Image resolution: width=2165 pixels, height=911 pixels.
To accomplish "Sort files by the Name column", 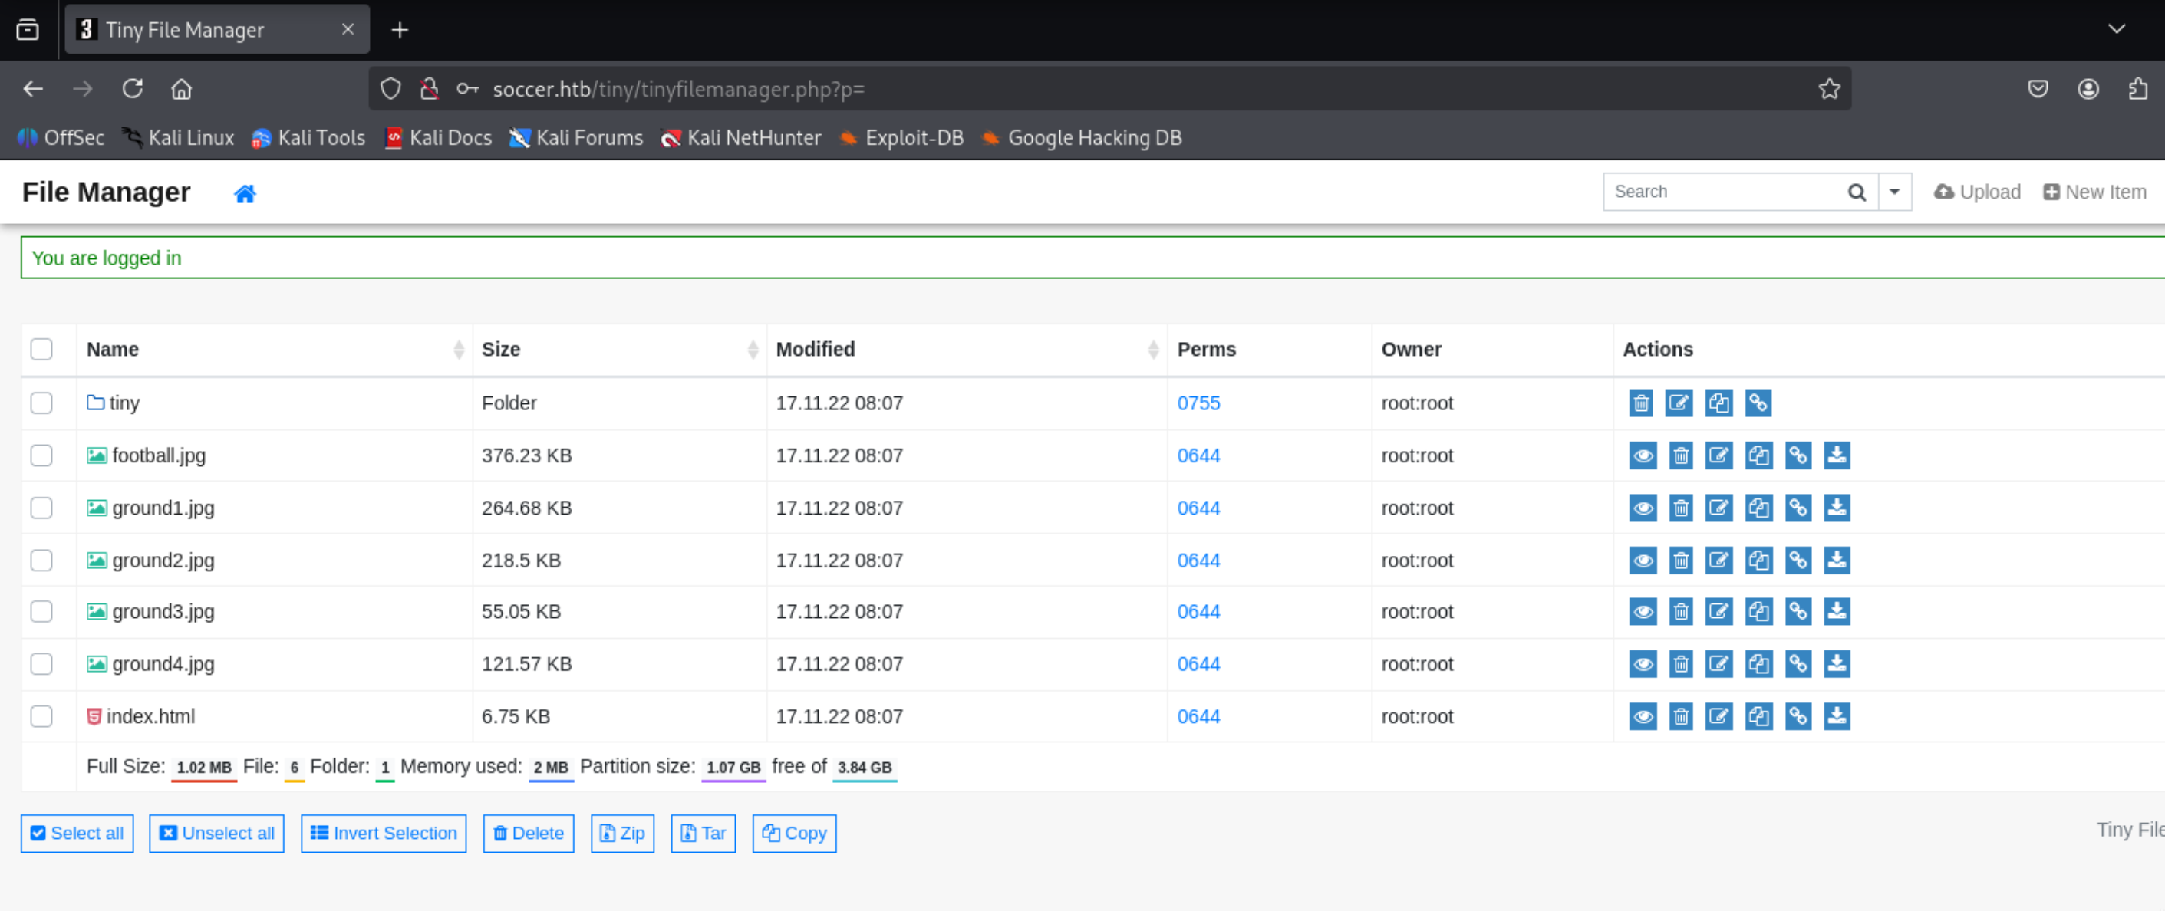I will pyautogui.click(x=113, y=349).
